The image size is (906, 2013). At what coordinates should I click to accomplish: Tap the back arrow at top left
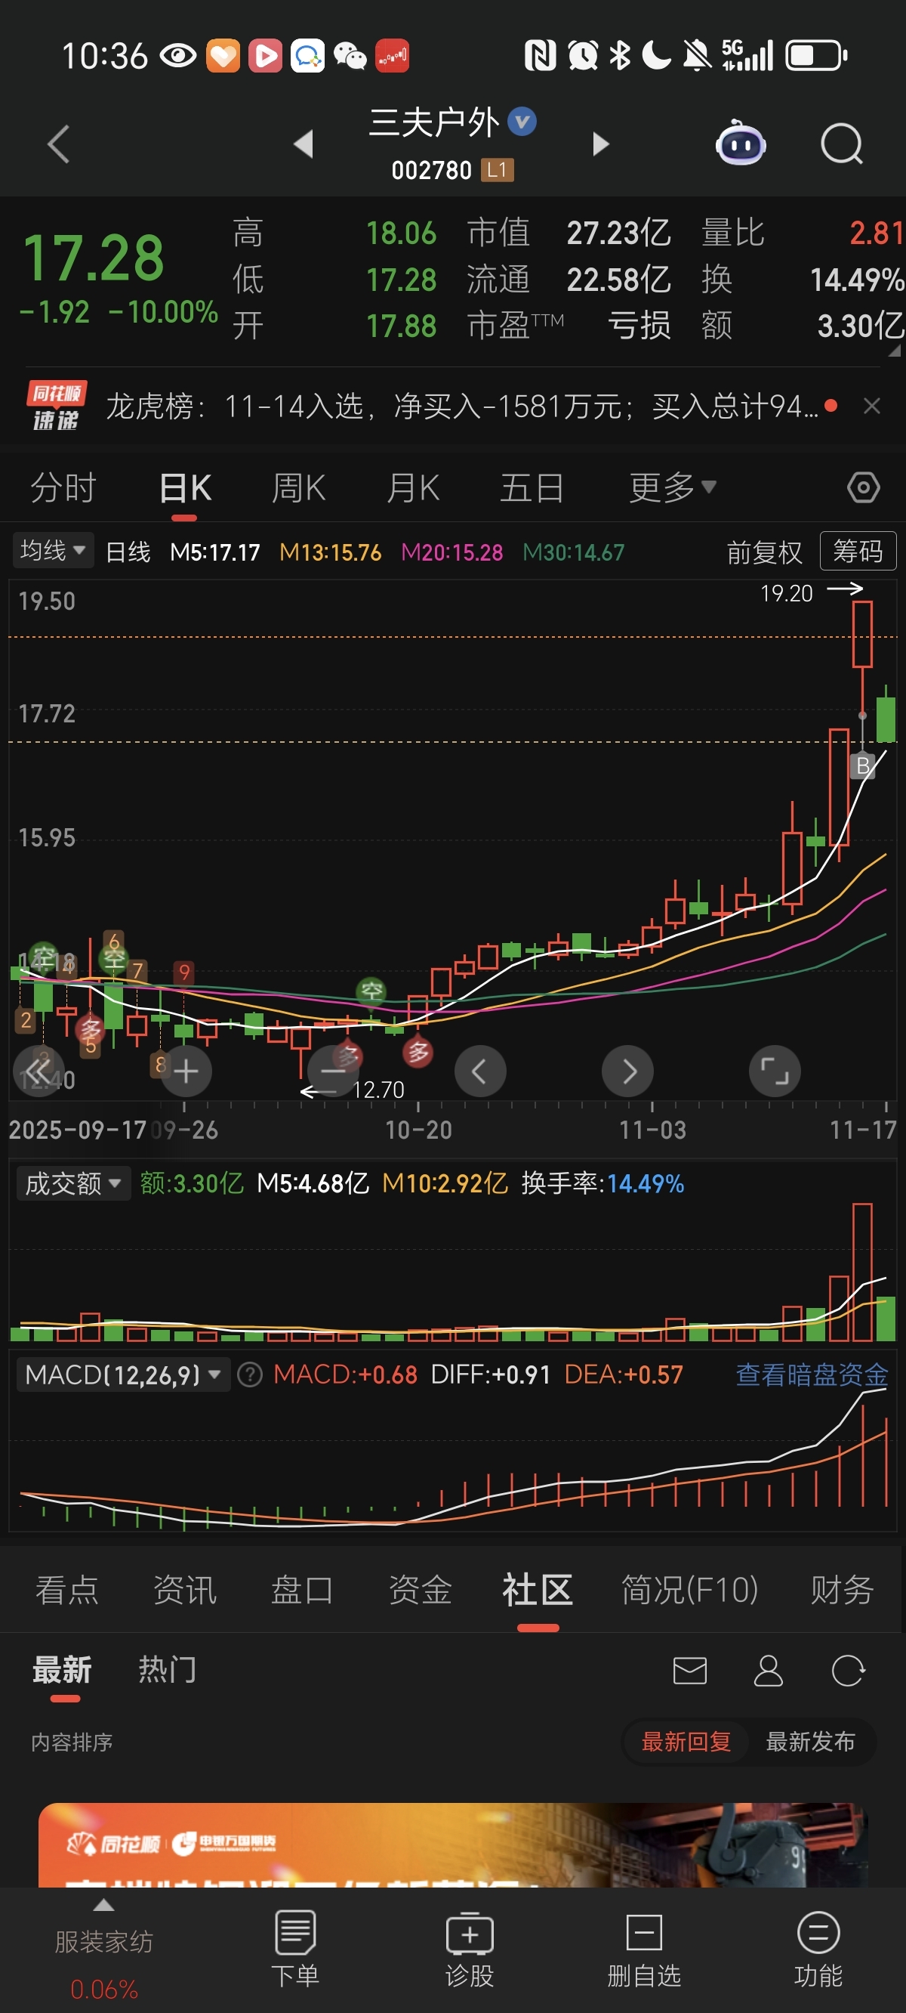(x=59, y=144)
